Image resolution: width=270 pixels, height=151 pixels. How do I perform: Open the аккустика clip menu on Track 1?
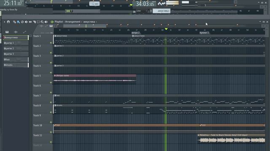55,36
